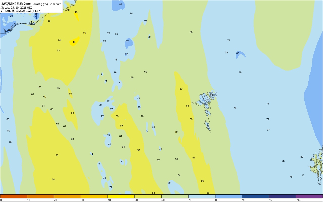Click the humidity value 83 on the map
Image resolution: width=323 pixels, height=202 pixels.
point(238,53)
